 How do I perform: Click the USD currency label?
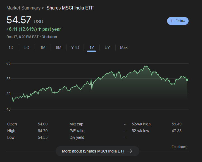pos(38,22)
